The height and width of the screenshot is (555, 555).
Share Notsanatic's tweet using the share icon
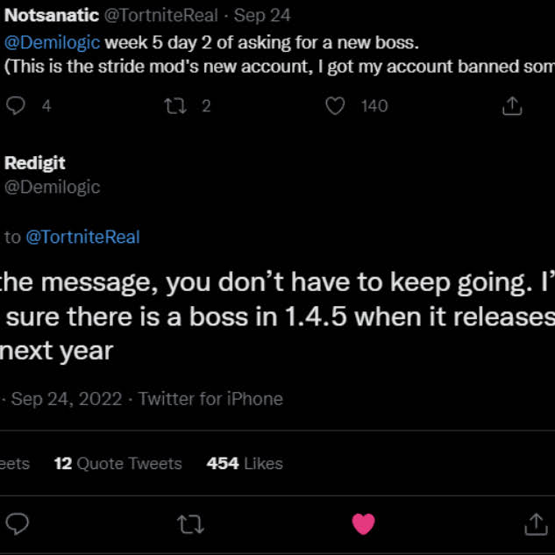(x=512, y=106)
